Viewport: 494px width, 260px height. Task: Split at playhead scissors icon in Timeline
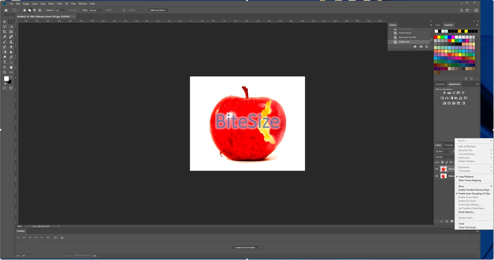click(55, 238)
